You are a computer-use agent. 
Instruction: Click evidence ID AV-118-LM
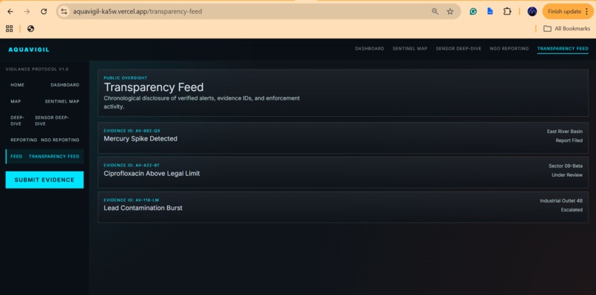(x=132, y=200)
